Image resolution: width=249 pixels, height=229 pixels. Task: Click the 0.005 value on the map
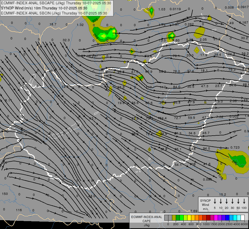point(207,180)
